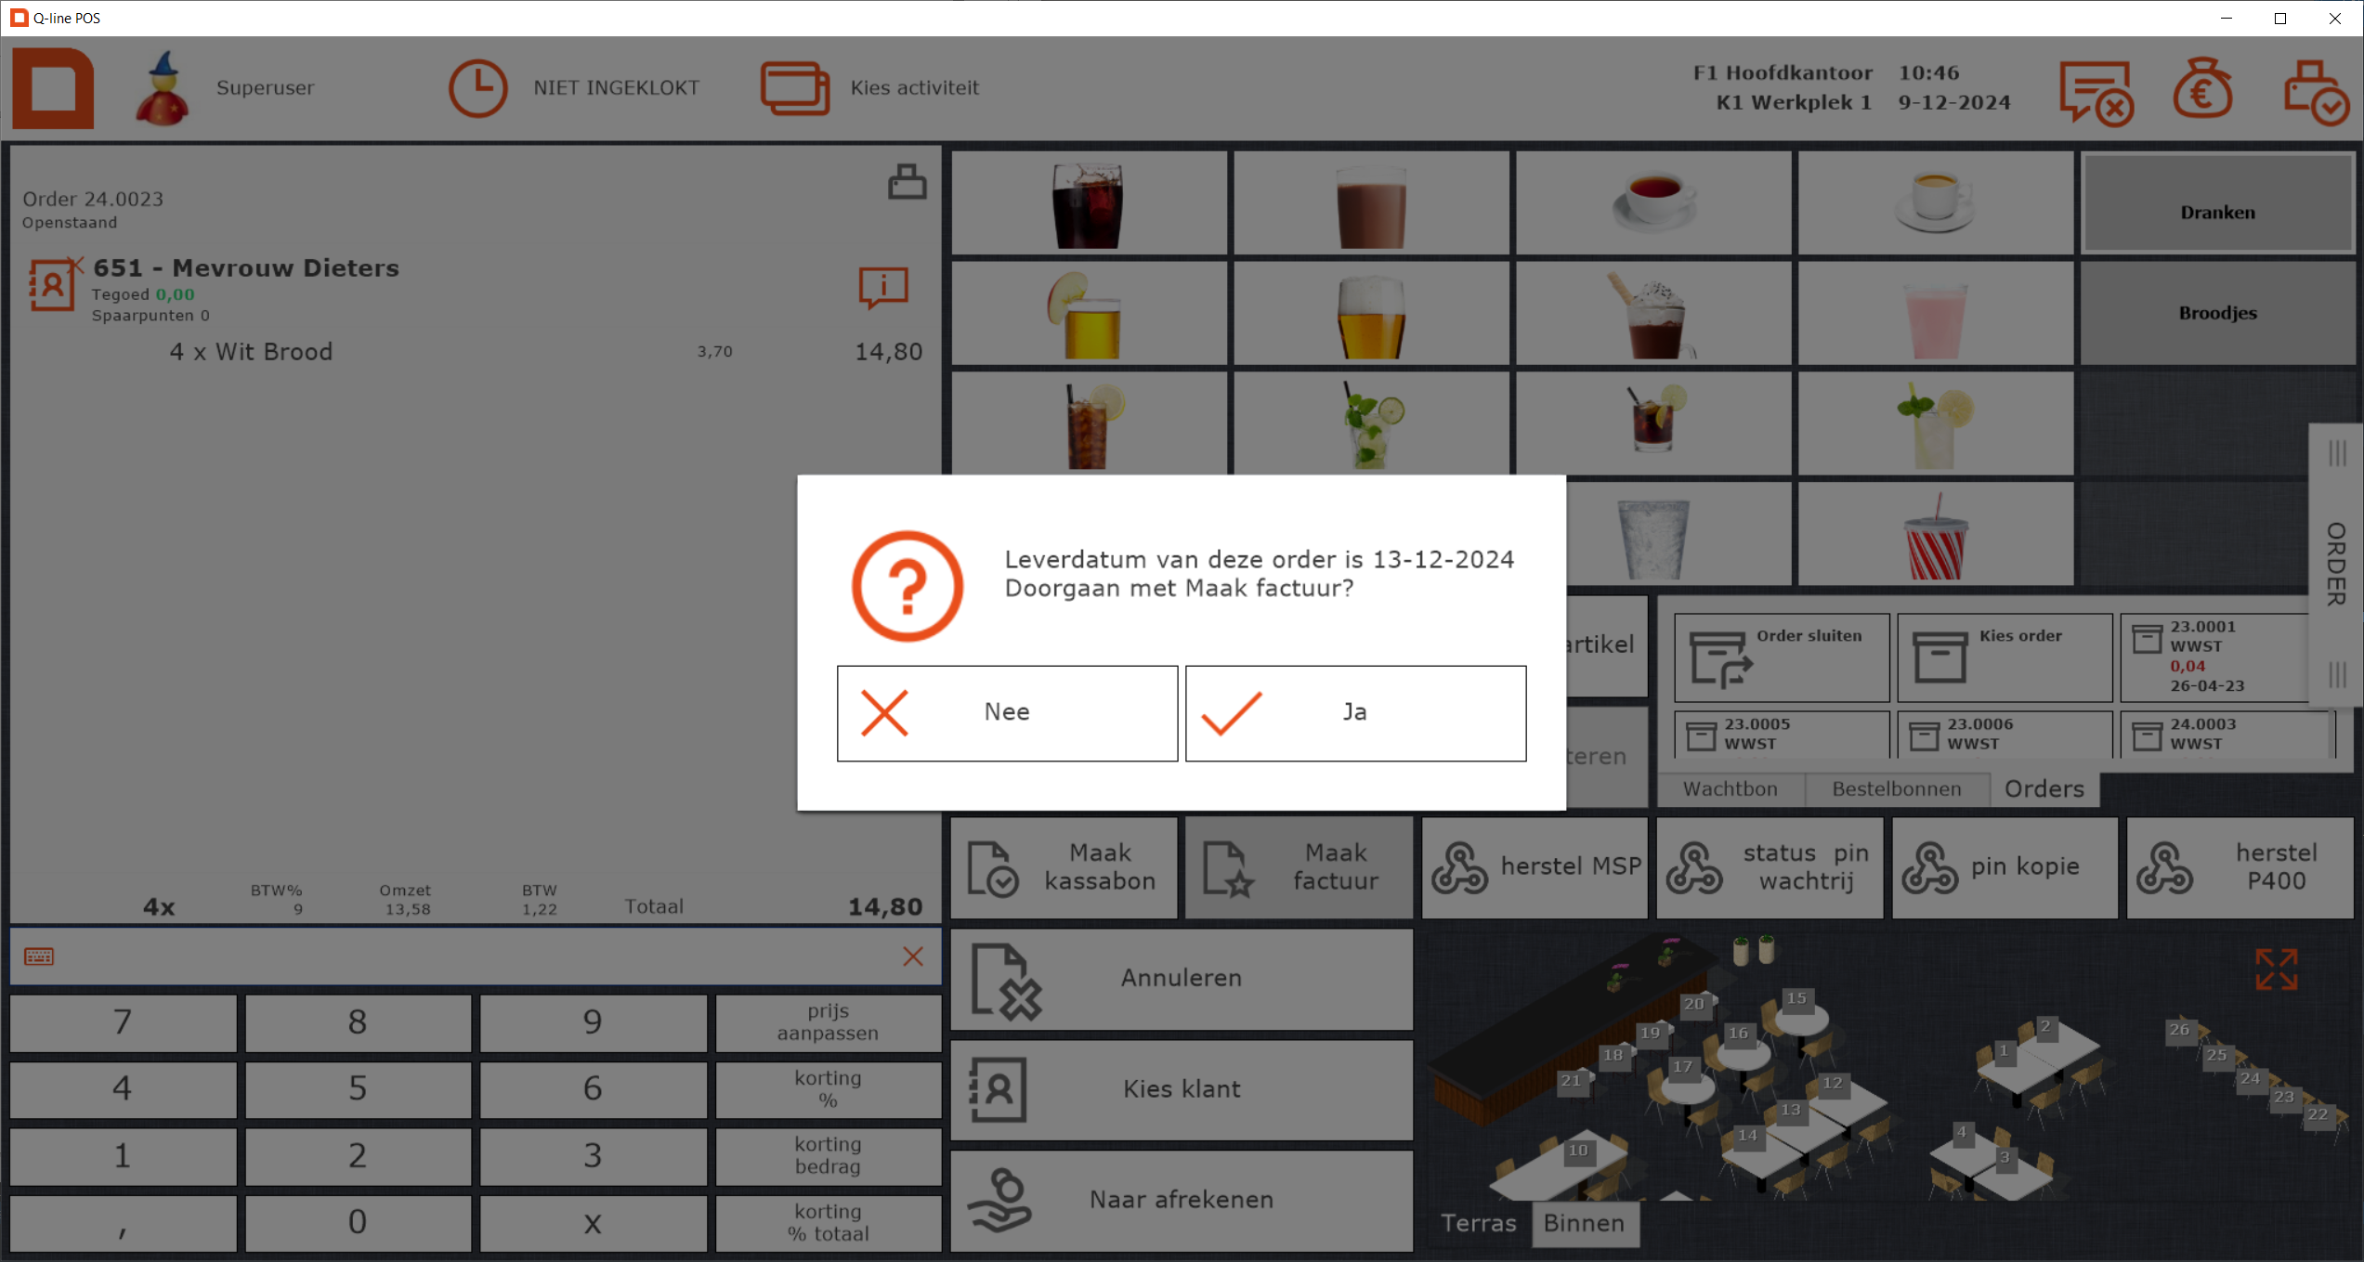Select the mojito product tile
This screenshot has height=1262, width=2364.
click(1371, 423)
